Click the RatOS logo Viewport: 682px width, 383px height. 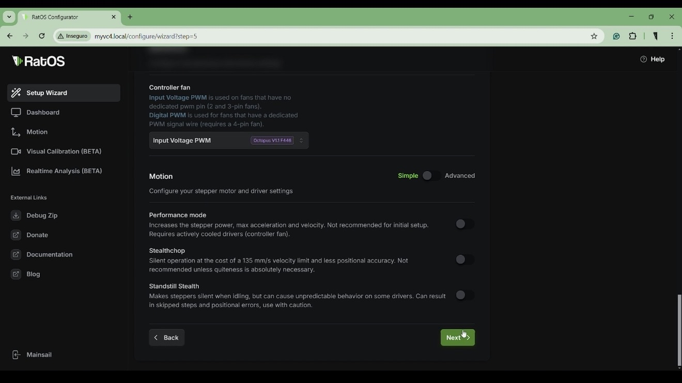click(x=39, y=62)
